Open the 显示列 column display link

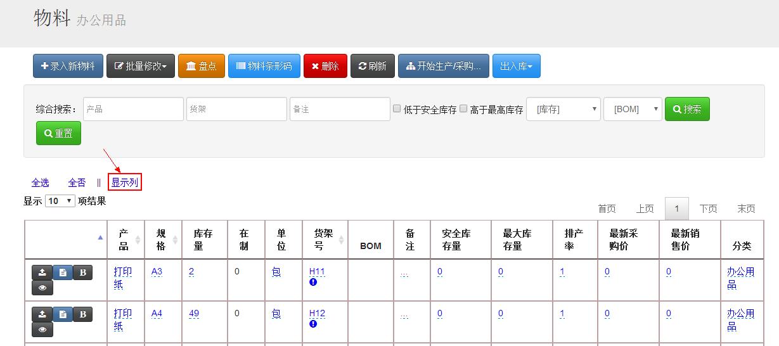pyautogui.click(x=124, y=183)
